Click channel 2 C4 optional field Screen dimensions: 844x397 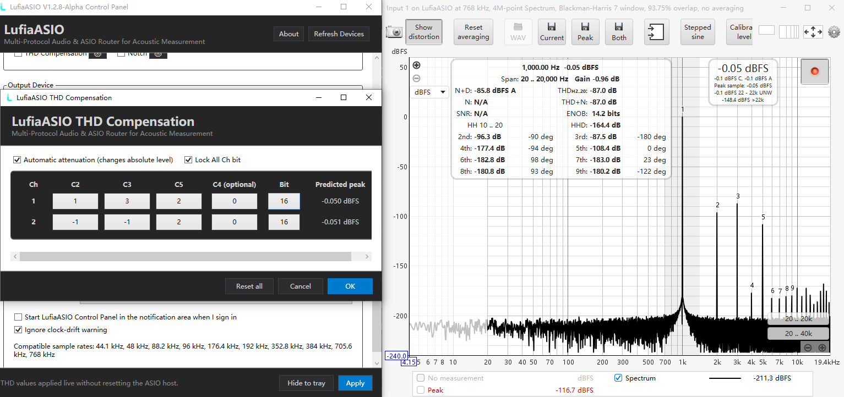tap(235, 222)
